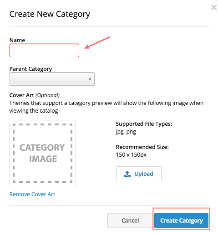
Task: Cancel creating the category
Action: [130, 221]
